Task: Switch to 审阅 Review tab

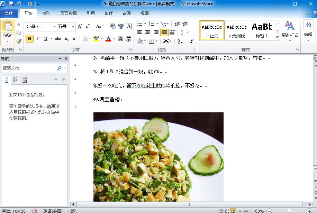Action: [x=127, y=13]
